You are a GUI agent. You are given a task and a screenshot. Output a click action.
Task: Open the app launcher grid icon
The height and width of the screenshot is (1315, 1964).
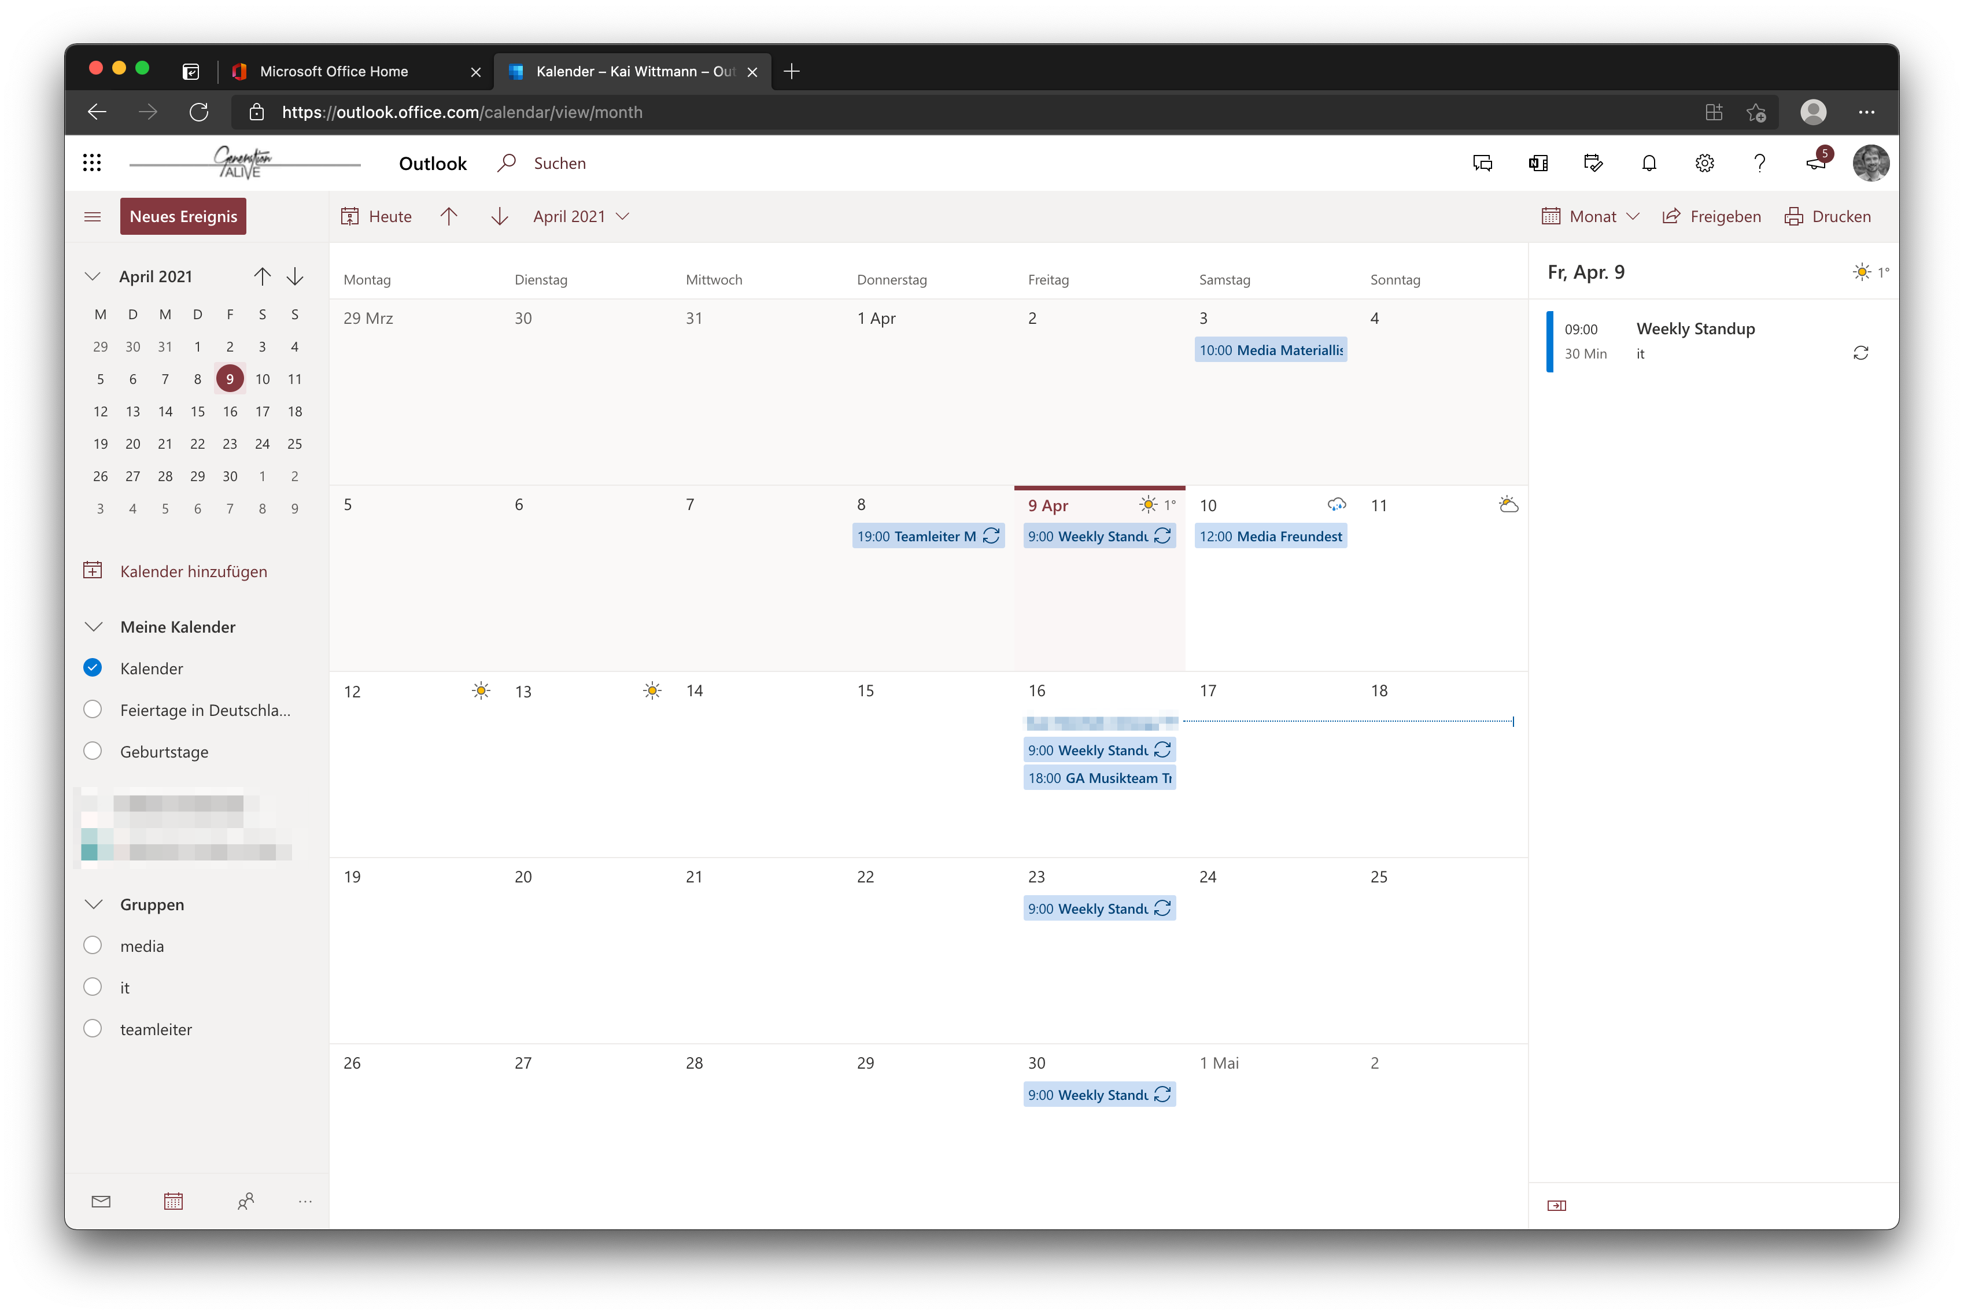(x=93, y=162)
